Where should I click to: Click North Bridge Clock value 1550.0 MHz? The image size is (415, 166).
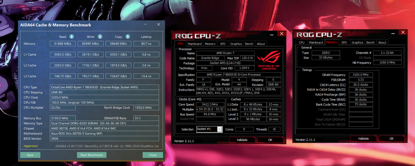tap(146, 108)
